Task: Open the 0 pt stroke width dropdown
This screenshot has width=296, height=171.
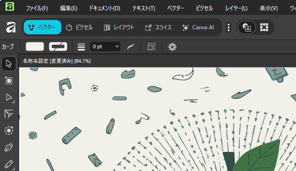Action: [x=105, y=46]
